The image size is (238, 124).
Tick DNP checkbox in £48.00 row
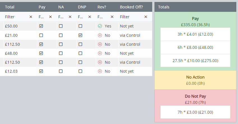point(80,53)
